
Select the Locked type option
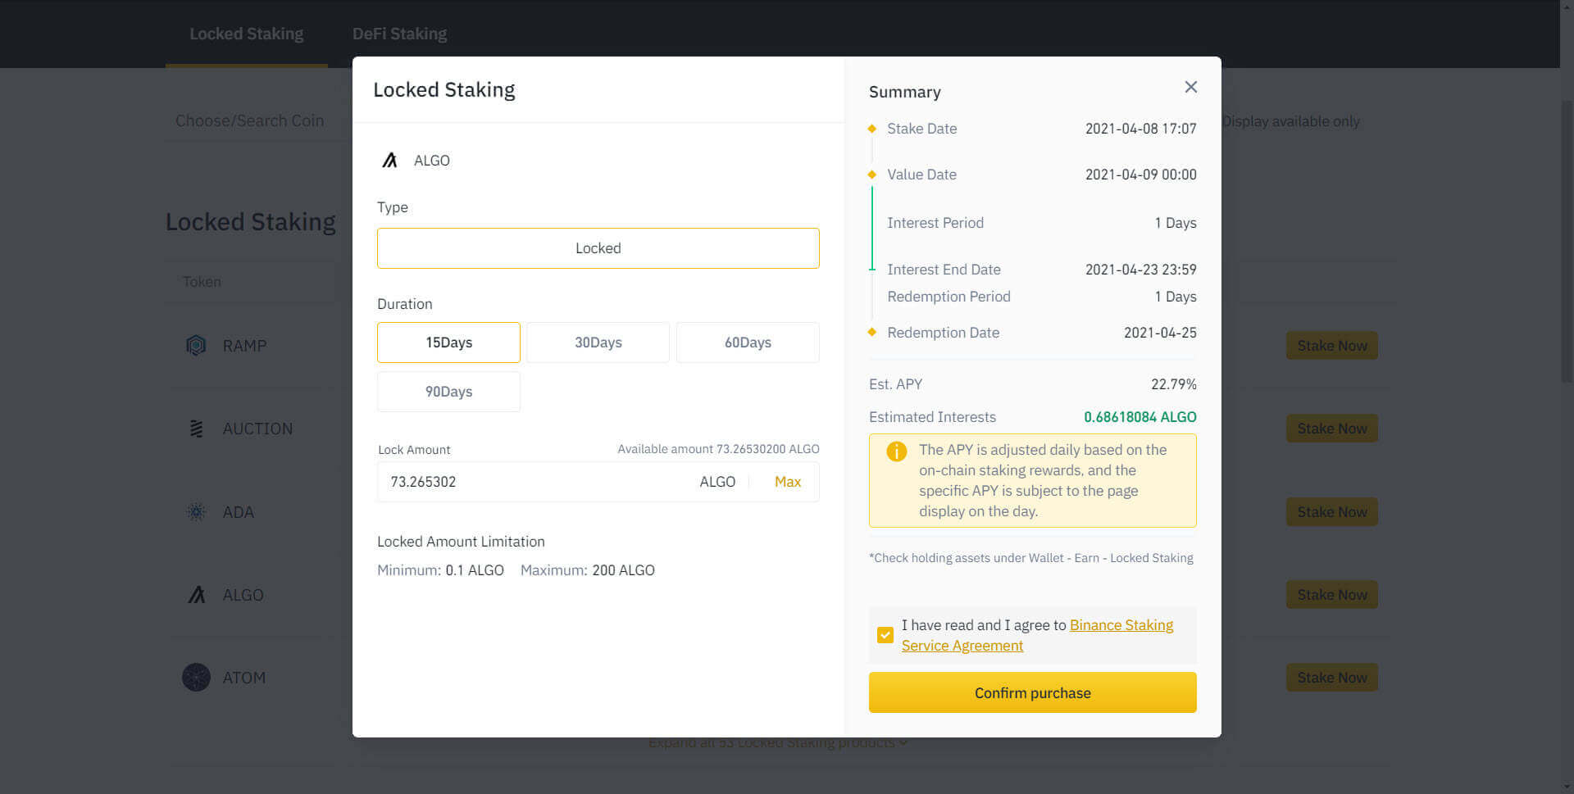pos(598,248)
